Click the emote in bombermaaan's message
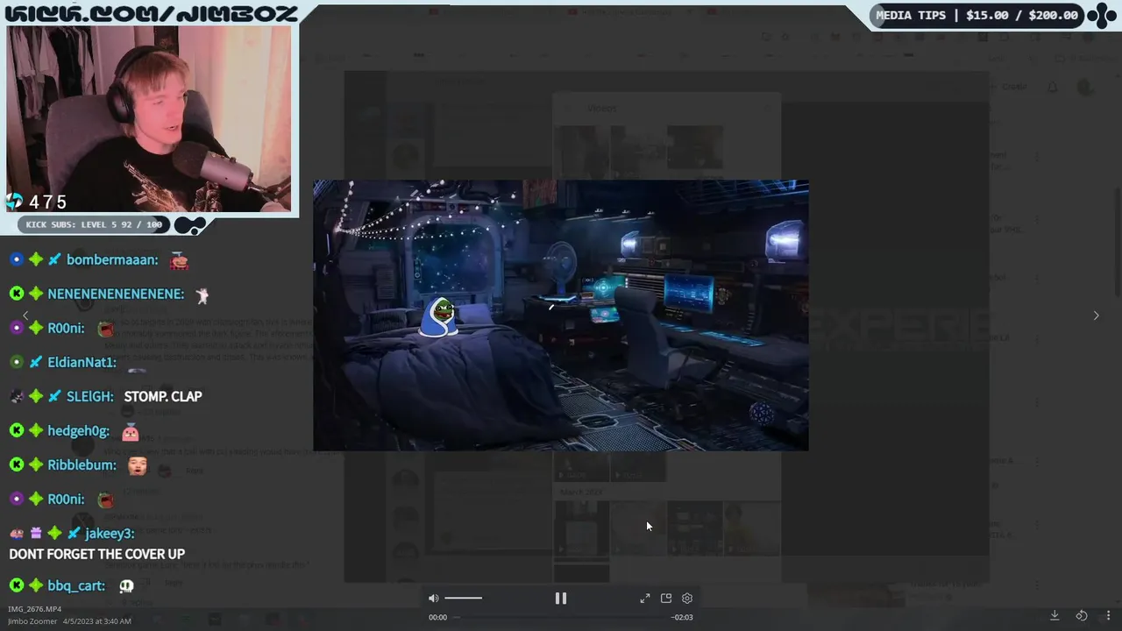This screenshot has width=1122, height=631. coord(179,260)
